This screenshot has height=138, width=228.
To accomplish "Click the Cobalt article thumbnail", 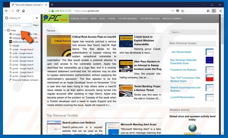I will coord(126,41).
